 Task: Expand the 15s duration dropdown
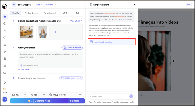coord(38,95)
